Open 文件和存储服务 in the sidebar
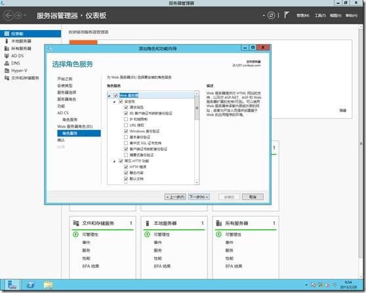This screenshot has width=366, height=293. coord(25,78)
